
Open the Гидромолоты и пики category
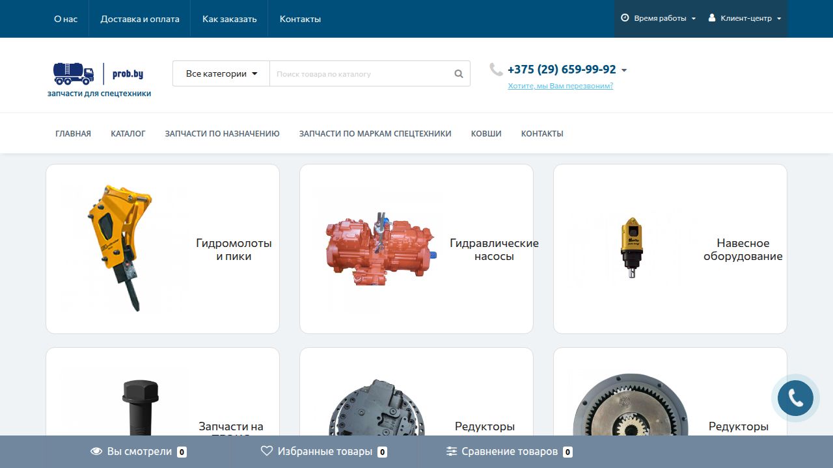[x=234, y=250]
